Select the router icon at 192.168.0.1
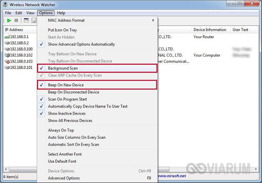Screen dimensions: 262x183 tap(7, 37)
